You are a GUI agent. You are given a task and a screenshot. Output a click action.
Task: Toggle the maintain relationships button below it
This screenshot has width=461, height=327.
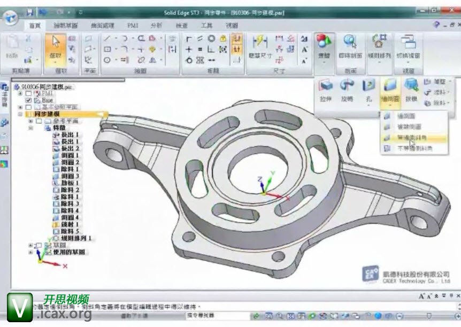pos(237,49)
